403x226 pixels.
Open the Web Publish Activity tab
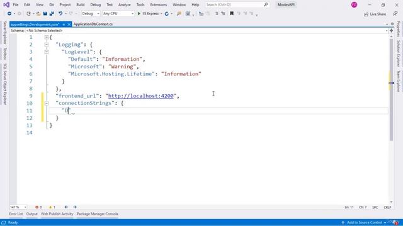coord(57,214)
